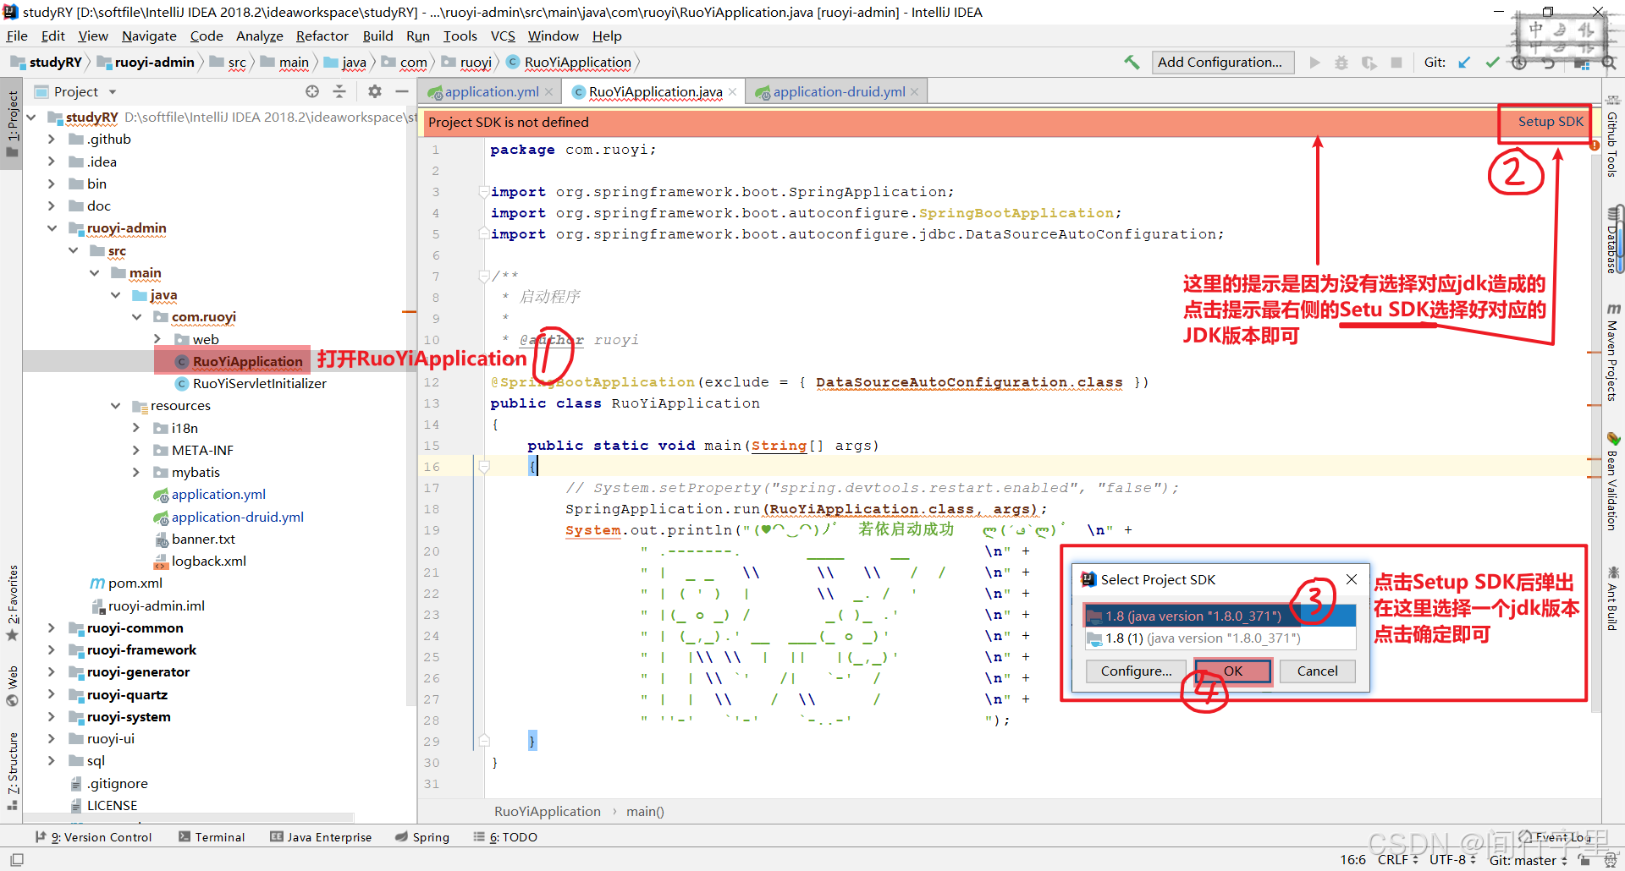Hide the Project panel with minimize icon
The image size is (1625, 871).
[x=401, y=91]
